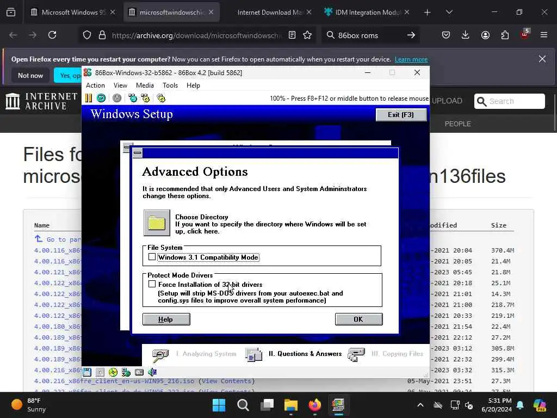Viewport: 557px width, 418px height.
Task: Click the weather widget 88°F Sunny
Action: (28, 405)
